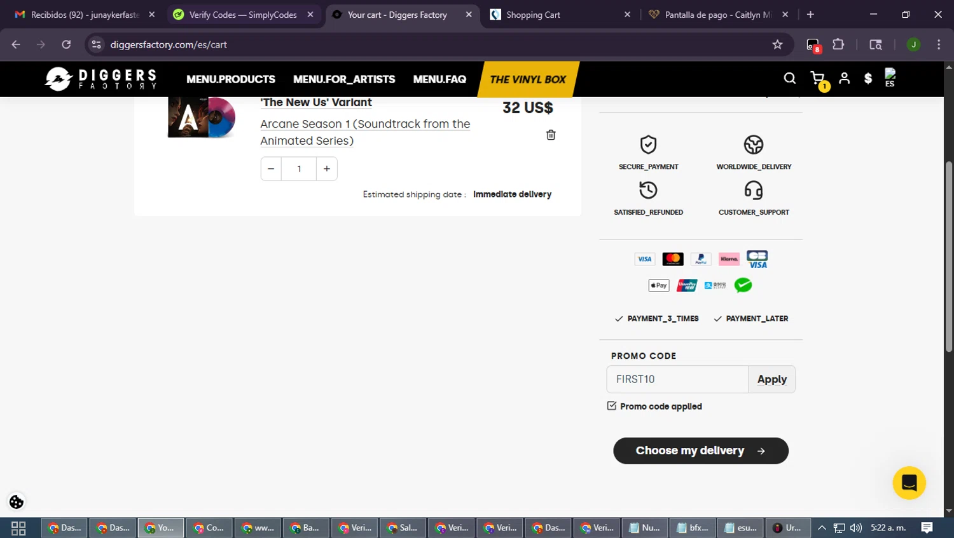Viewport: 954px width, 538px height.
Task: Click the green WeChat Pay logo
Action: tap(743, 285)
